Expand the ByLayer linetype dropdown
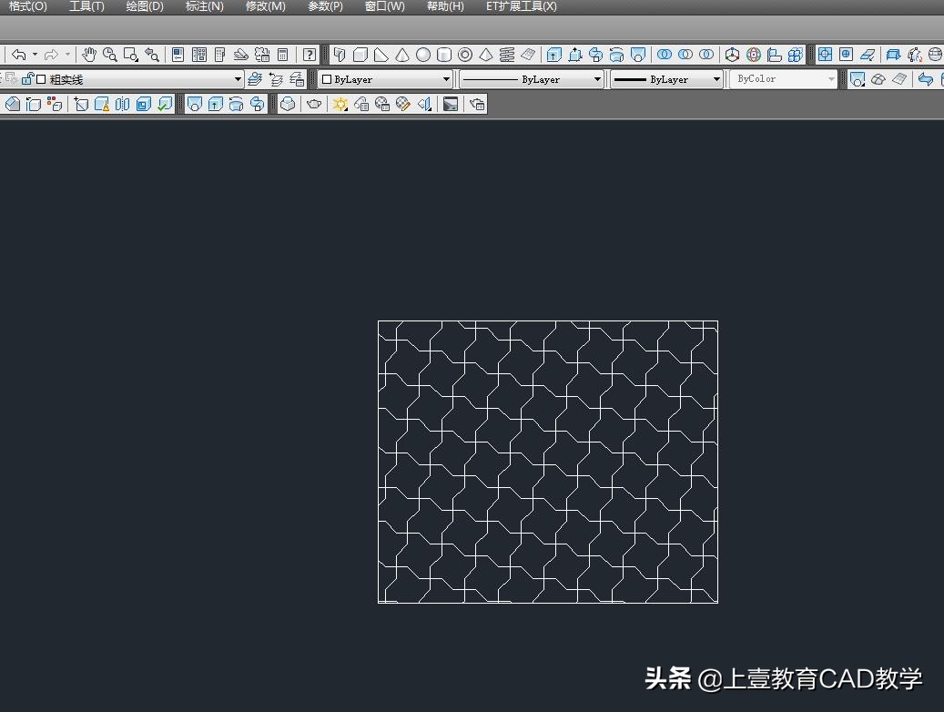This screenshot has width=944, height=712. 597,79
